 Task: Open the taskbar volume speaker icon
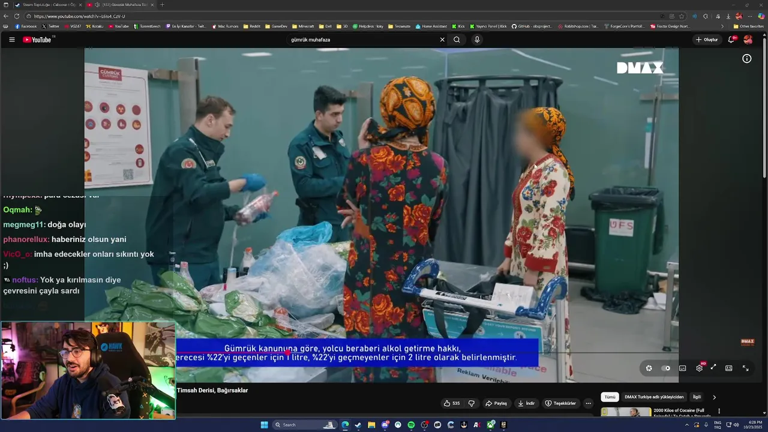(x=736, y=425)
